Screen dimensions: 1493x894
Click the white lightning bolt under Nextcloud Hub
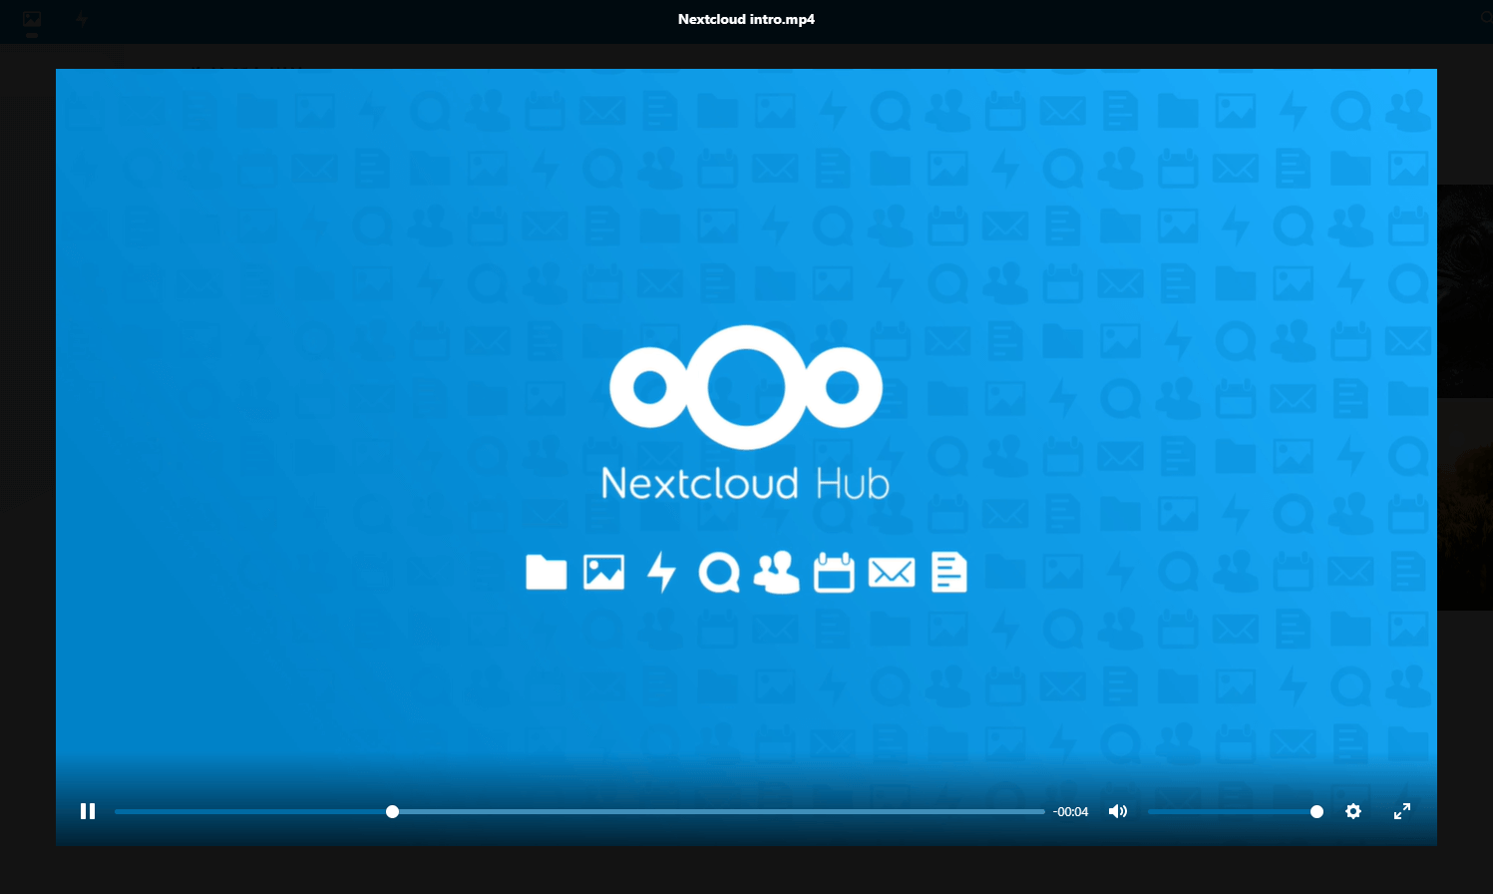click(x=661, y=573)
